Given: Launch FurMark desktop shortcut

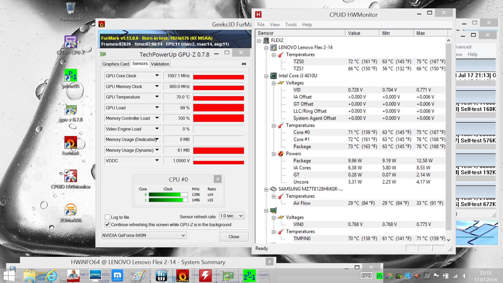Looking at the screenshot, I should tap(70, 146).
